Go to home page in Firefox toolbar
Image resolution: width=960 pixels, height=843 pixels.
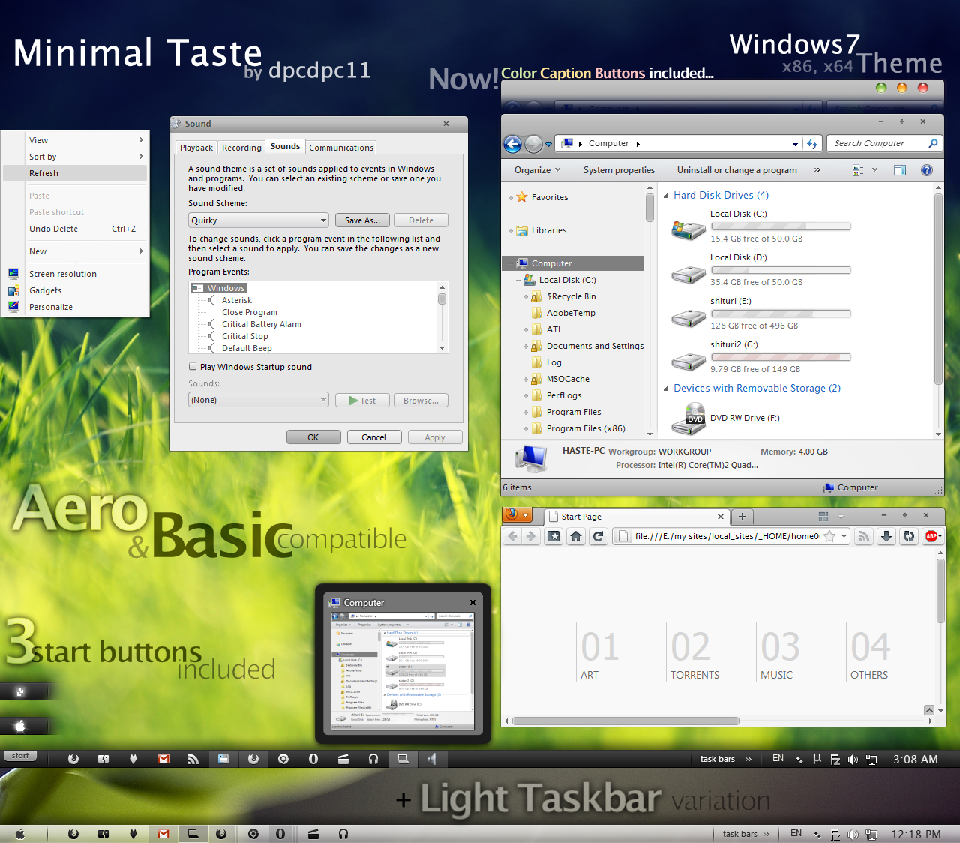coord(576,536)
